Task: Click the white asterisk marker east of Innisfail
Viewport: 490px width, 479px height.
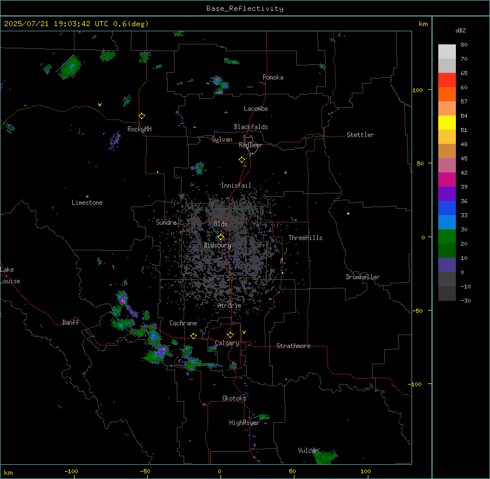Action: click(x=285, y=172)
